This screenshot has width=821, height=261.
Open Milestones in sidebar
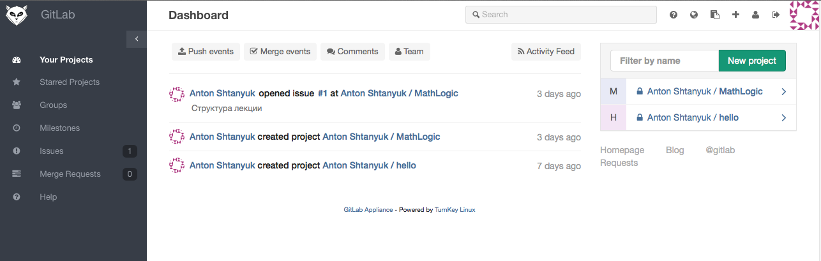coord(59,128)
